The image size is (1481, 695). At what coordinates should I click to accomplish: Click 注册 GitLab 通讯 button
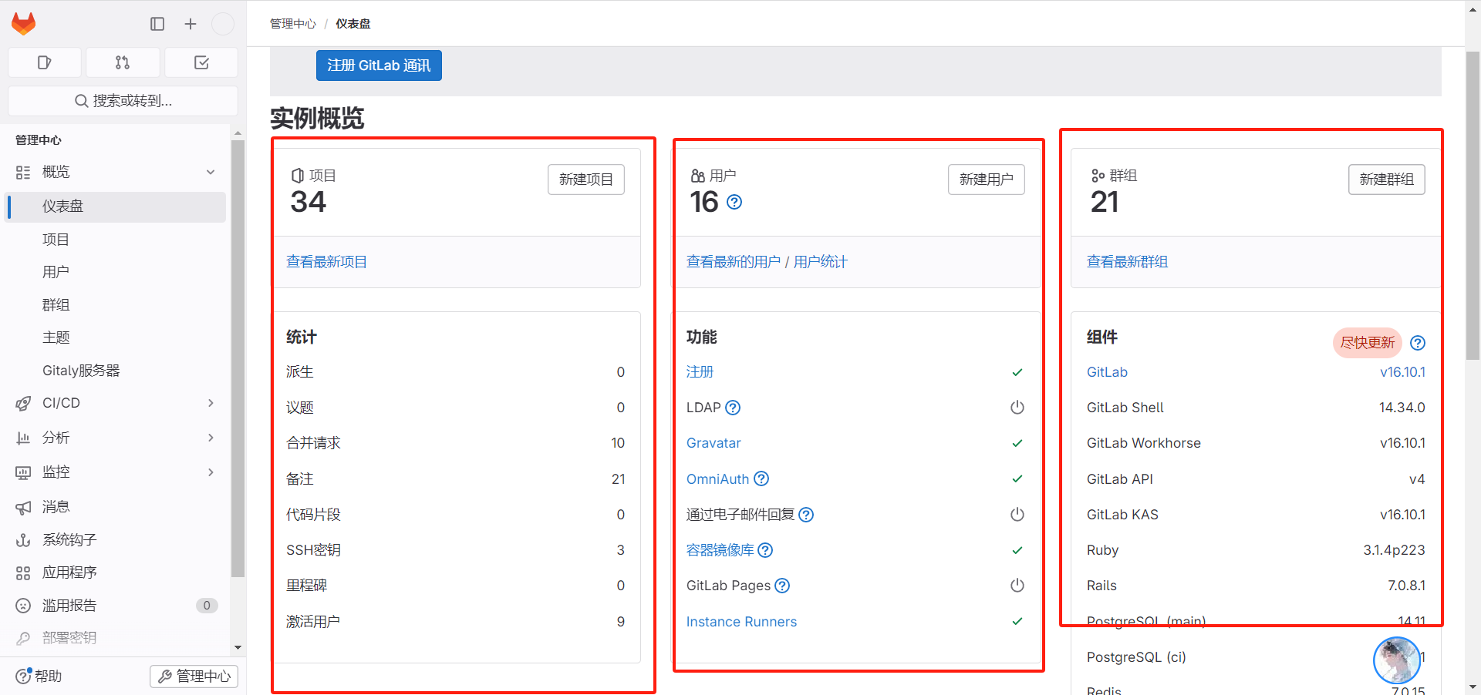coord(379,65)
